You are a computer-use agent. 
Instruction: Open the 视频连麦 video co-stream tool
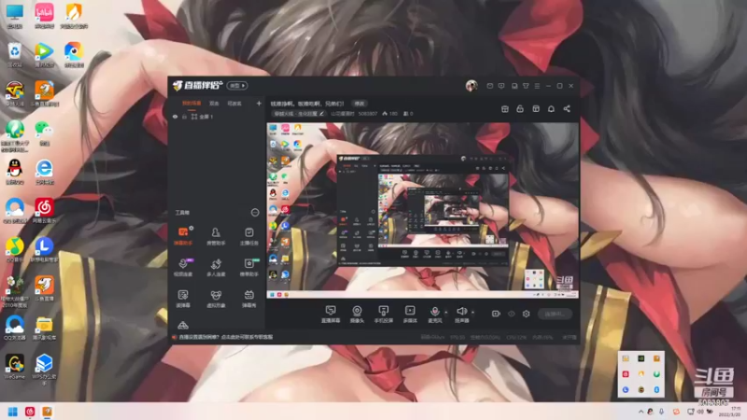tap(183, 267)
